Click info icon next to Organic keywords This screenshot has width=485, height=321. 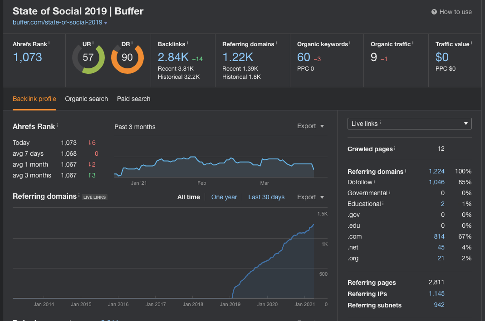[350, 43]
